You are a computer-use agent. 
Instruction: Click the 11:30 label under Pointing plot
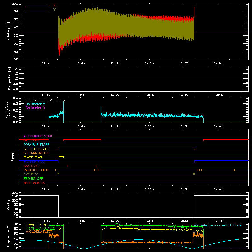coord(46,63)
